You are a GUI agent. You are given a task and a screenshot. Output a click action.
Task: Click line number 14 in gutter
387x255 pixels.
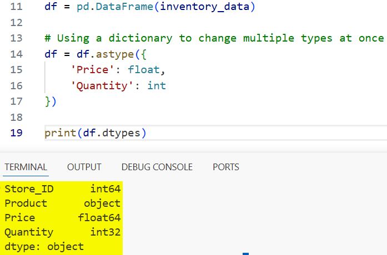[x=17, y=54]
